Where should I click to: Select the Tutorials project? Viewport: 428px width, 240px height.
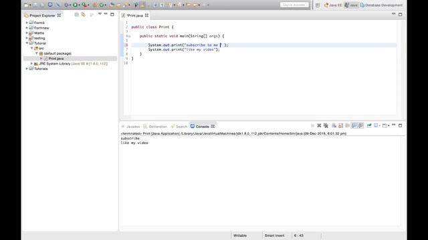tap(41, 69)
